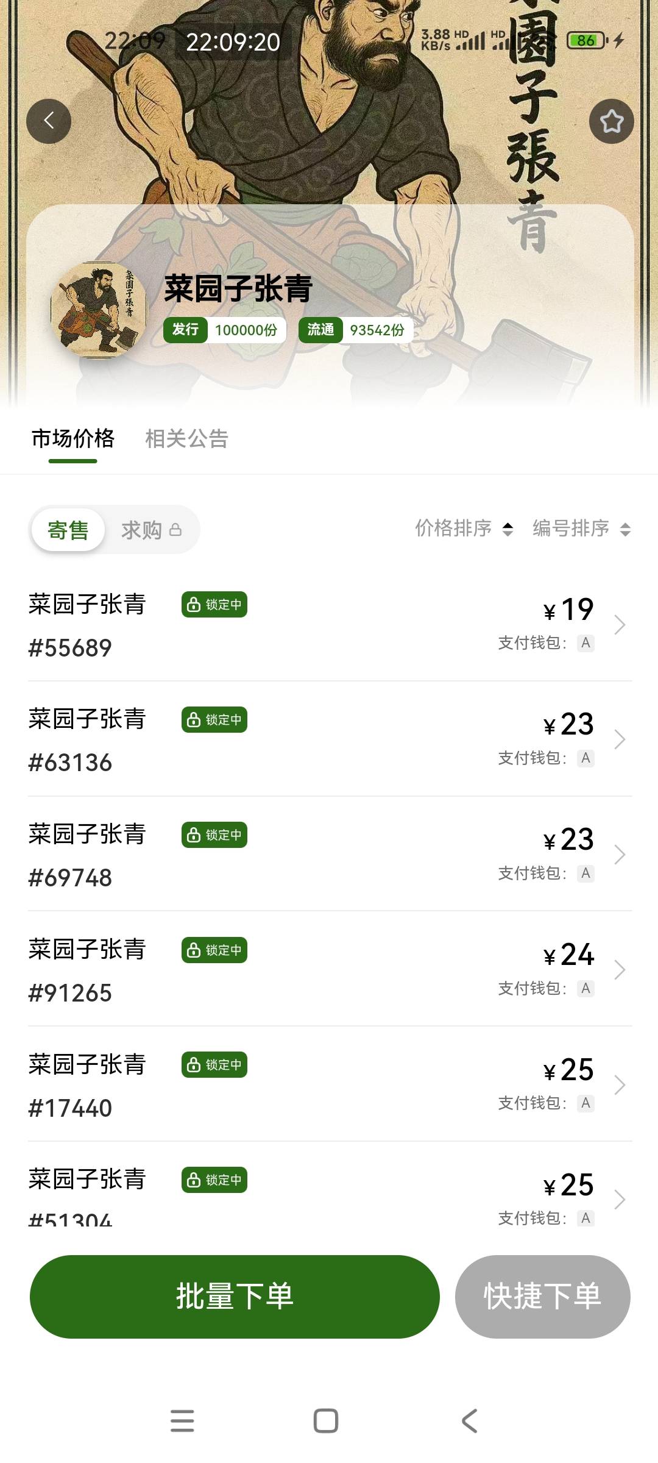The image size is (658, 1463).
Task: Tap the 菜园子张青 round avatar thumbnail
Action: pos(99,310)
